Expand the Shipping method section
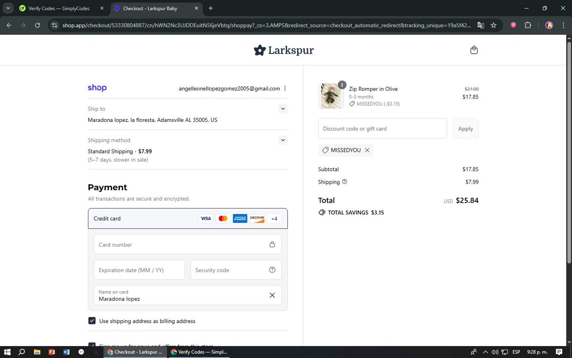The width and height of the screenshot is (572, 358). coord(283,140)
